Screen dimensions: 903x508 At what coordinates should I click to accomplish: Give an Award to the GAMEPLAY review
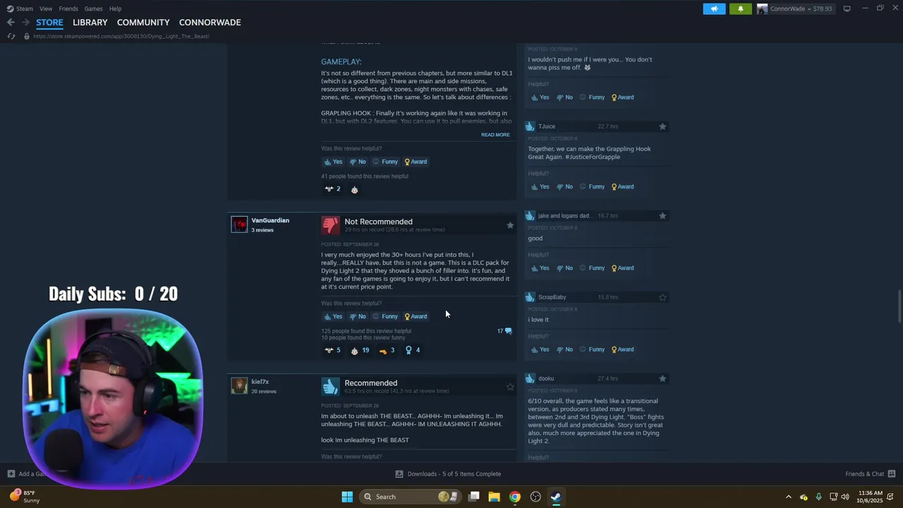pos(416,162)
